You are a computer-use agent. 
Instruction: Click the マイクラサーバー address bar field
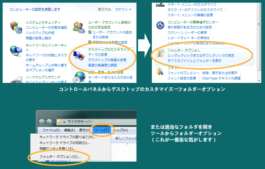point(96,122)
